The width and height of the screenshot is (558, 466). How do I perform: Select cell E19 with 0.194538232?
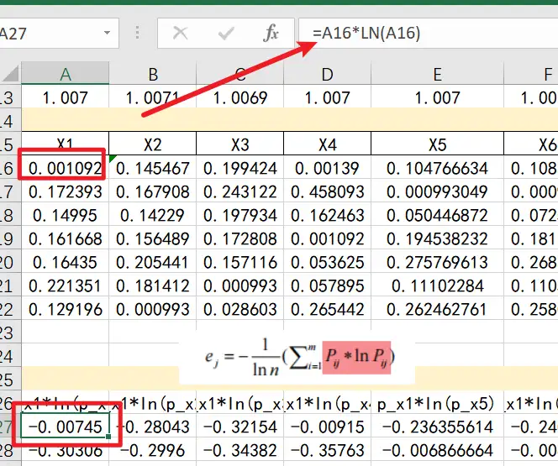pos(437,238)
